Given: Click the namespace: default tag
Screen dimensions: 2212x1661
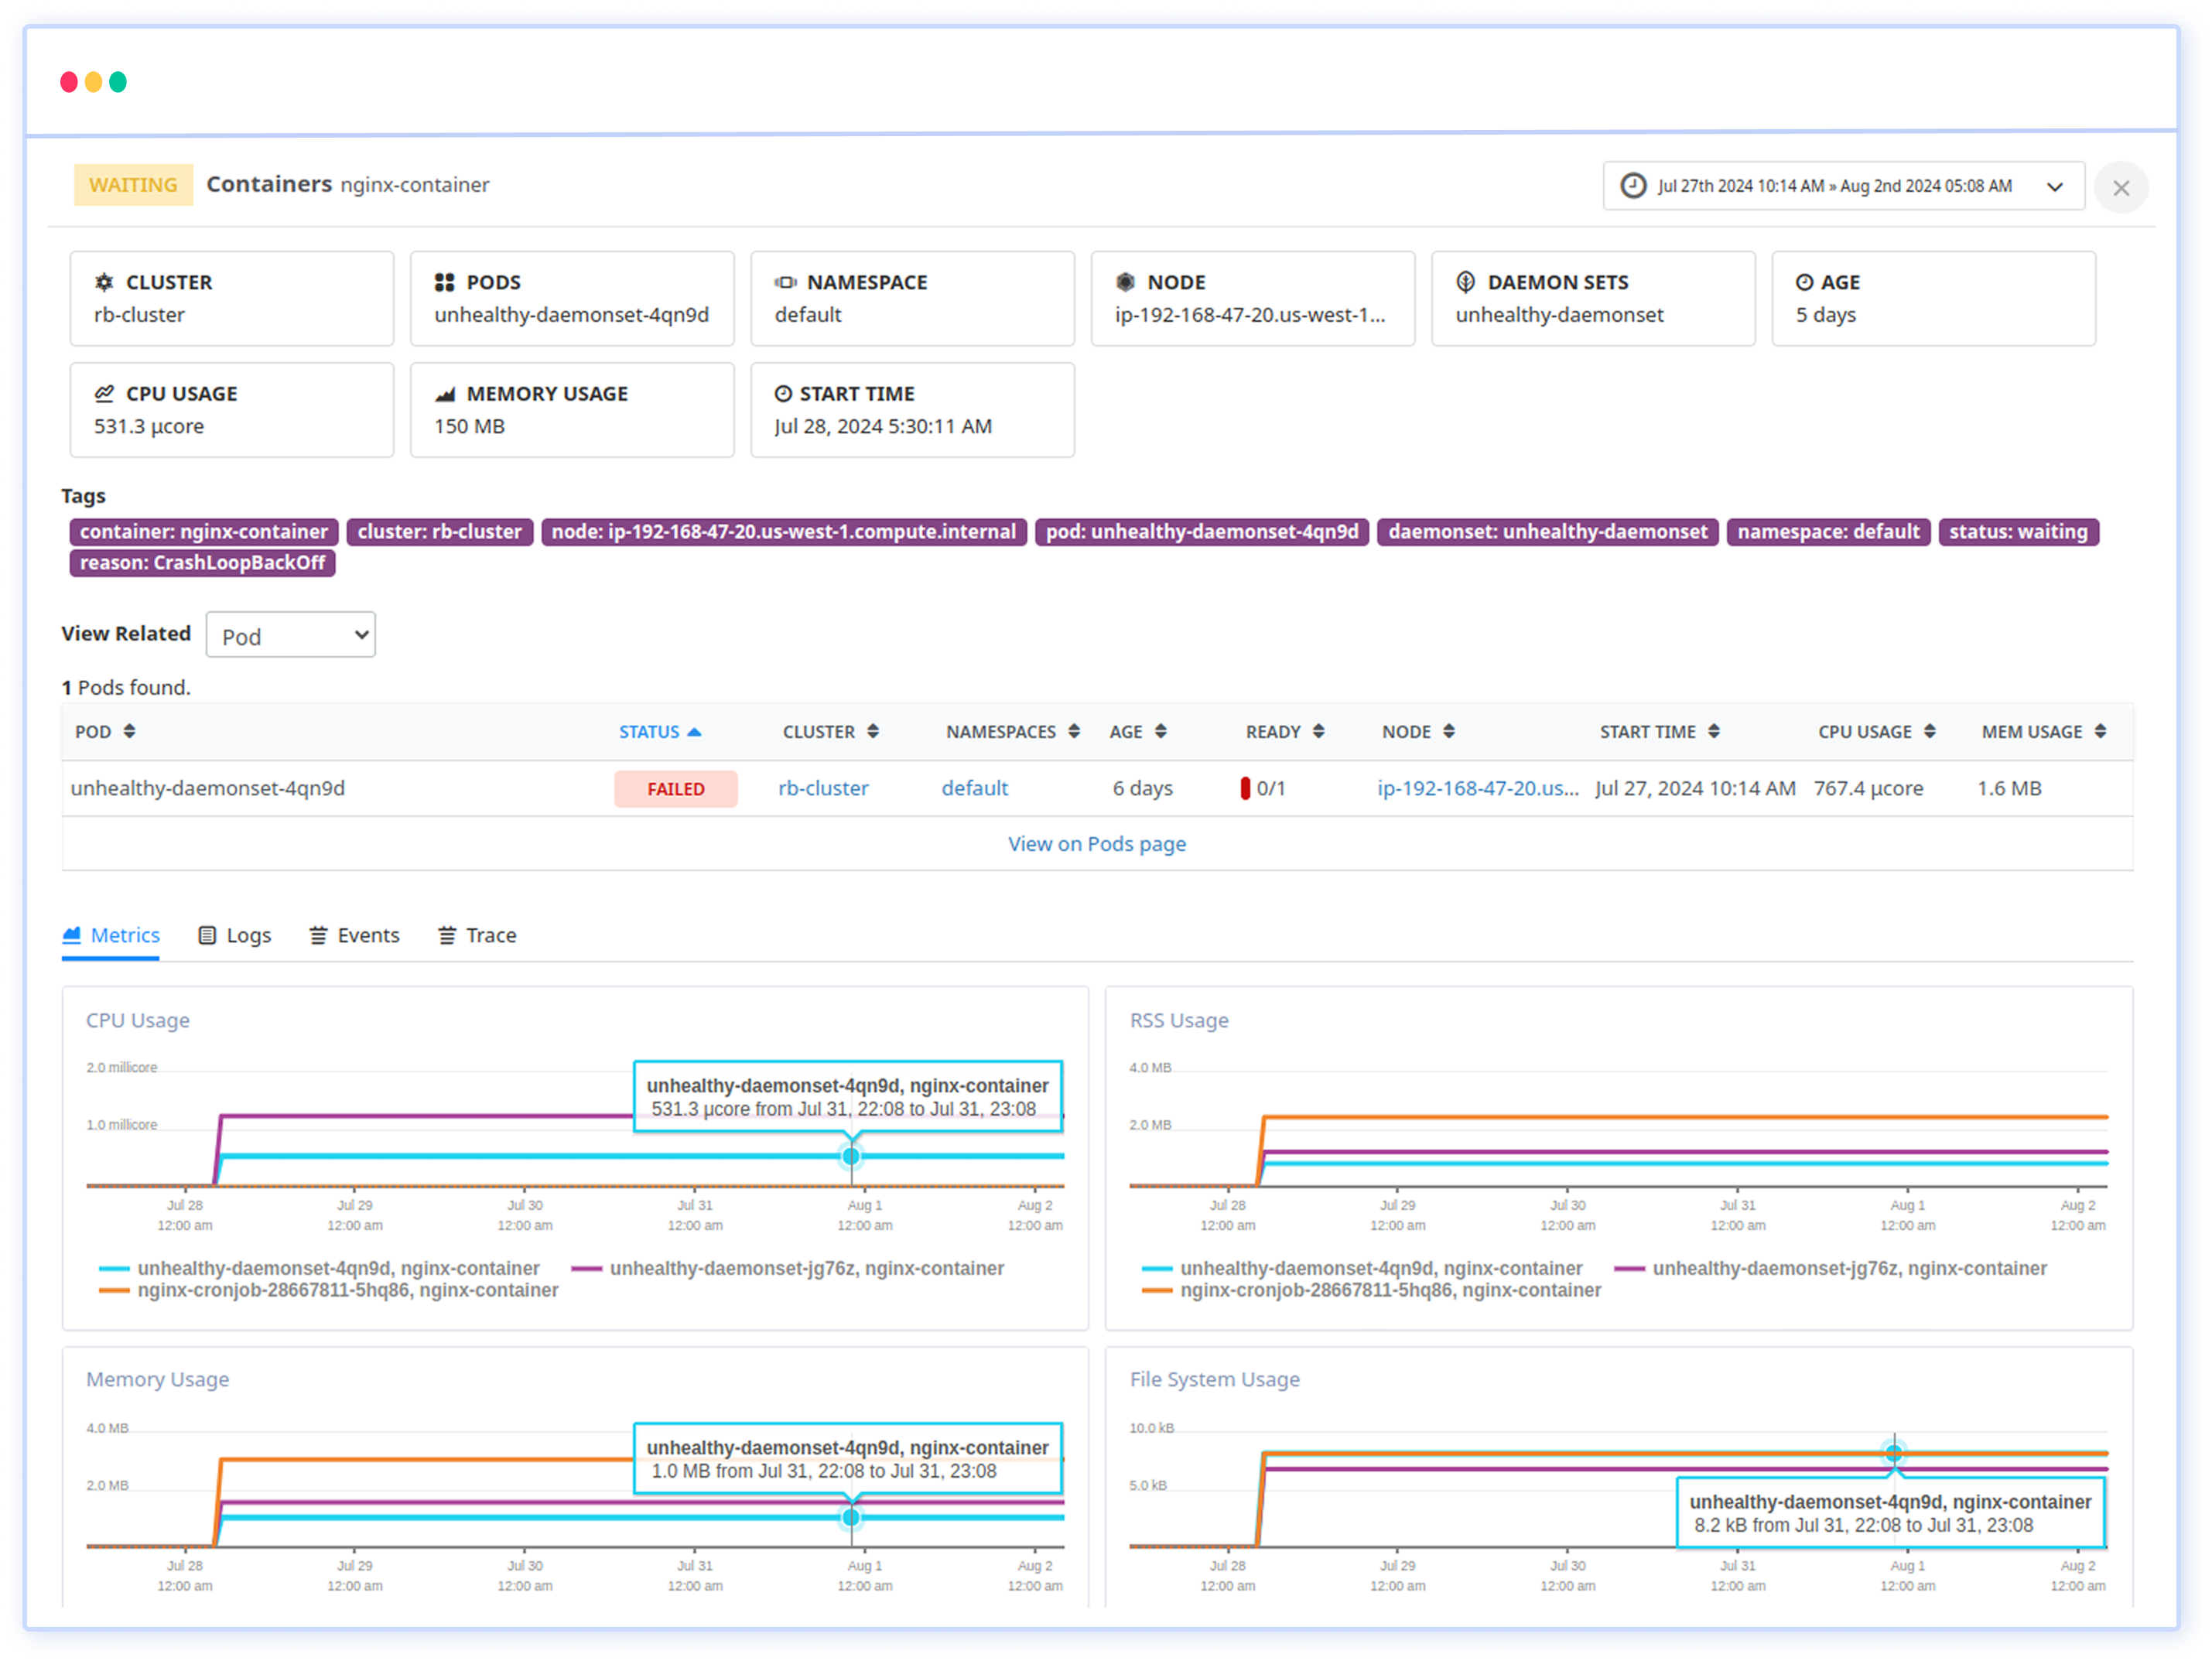Looking at the screenshot, I should coord(1829,533).
